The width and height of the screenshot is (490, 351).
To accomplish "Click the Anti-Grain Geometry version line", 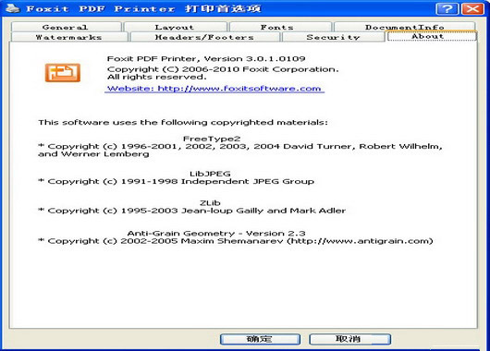I will [x=216, y=234].
